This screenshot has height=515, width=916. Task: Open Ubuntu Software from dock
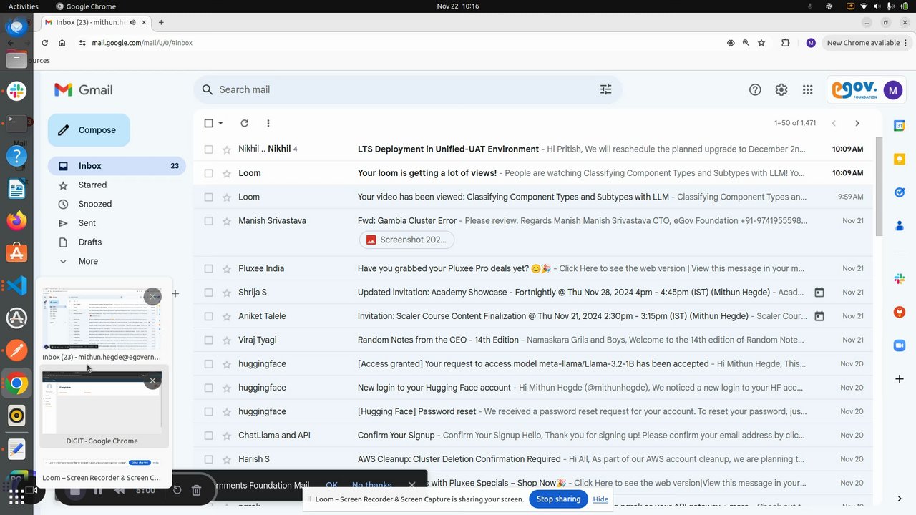pyautogui.click(x=16, y=253)
